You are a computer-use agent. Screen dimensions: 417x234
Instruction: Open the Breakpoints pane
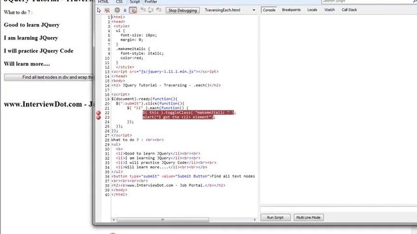coord(291,10)
